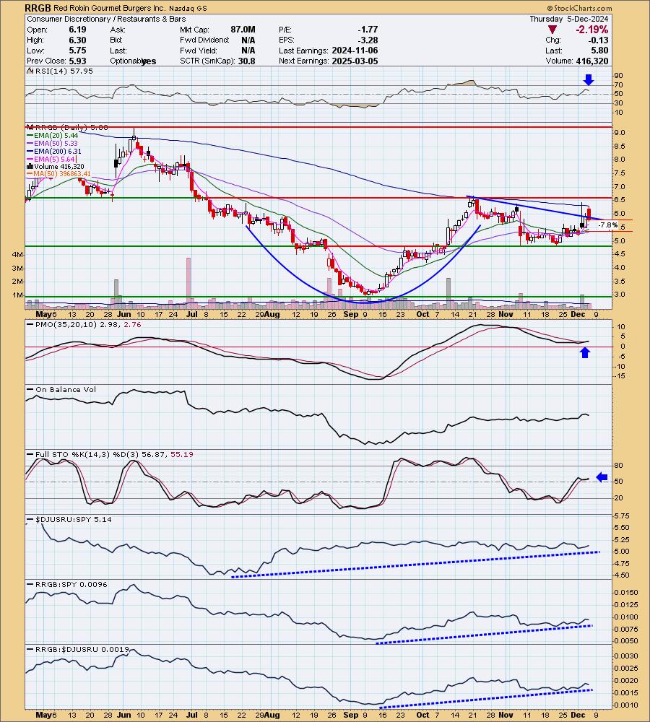Click the RRGB ticker symbol in the header

(38, 8)
